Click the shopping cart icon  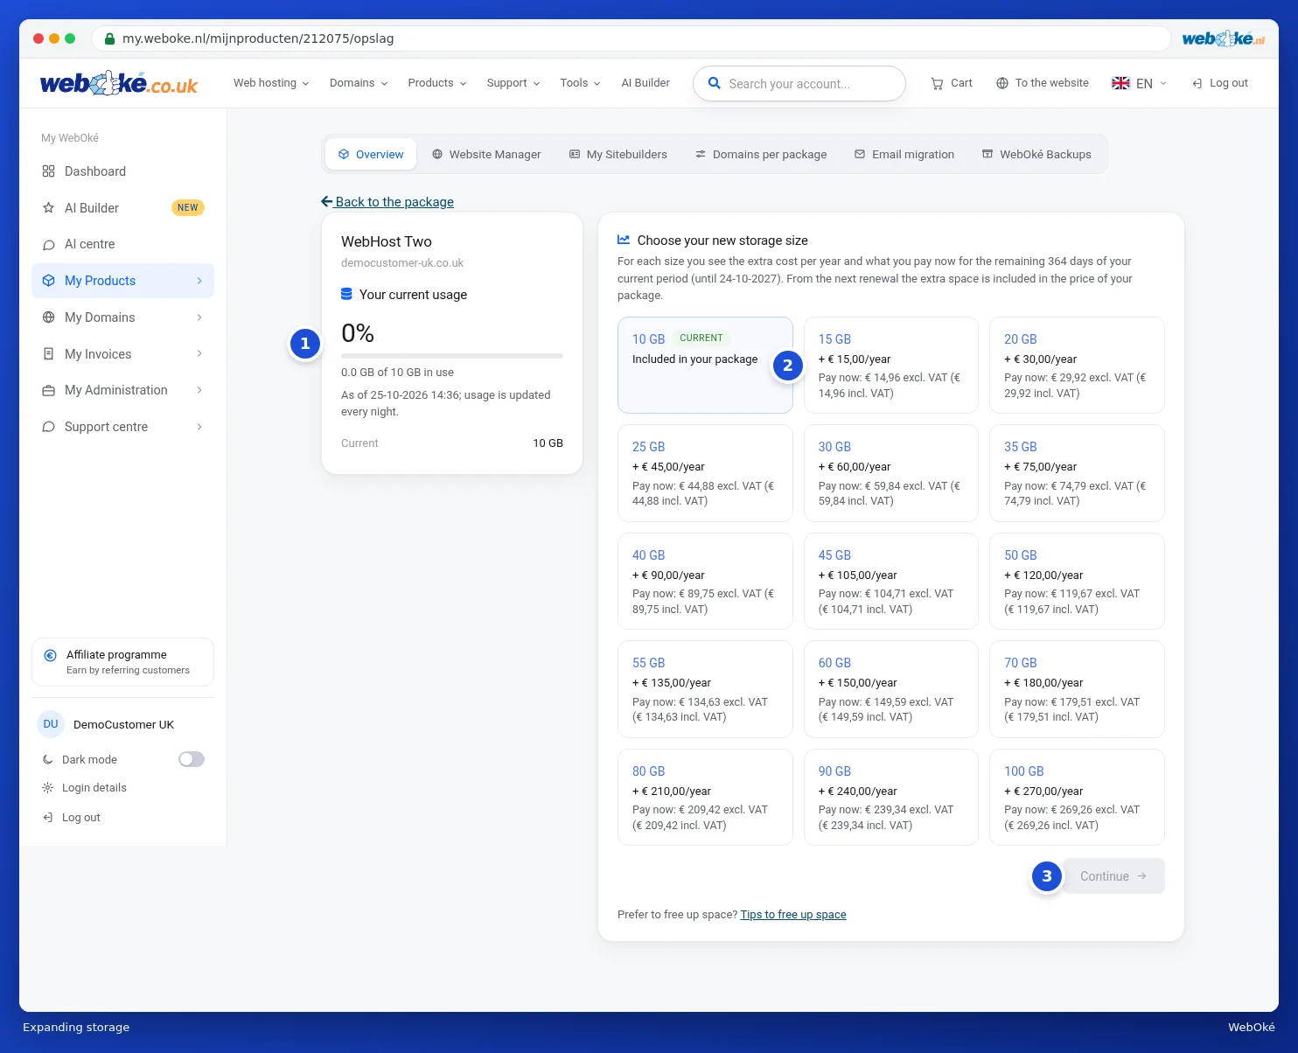point(937,83)
